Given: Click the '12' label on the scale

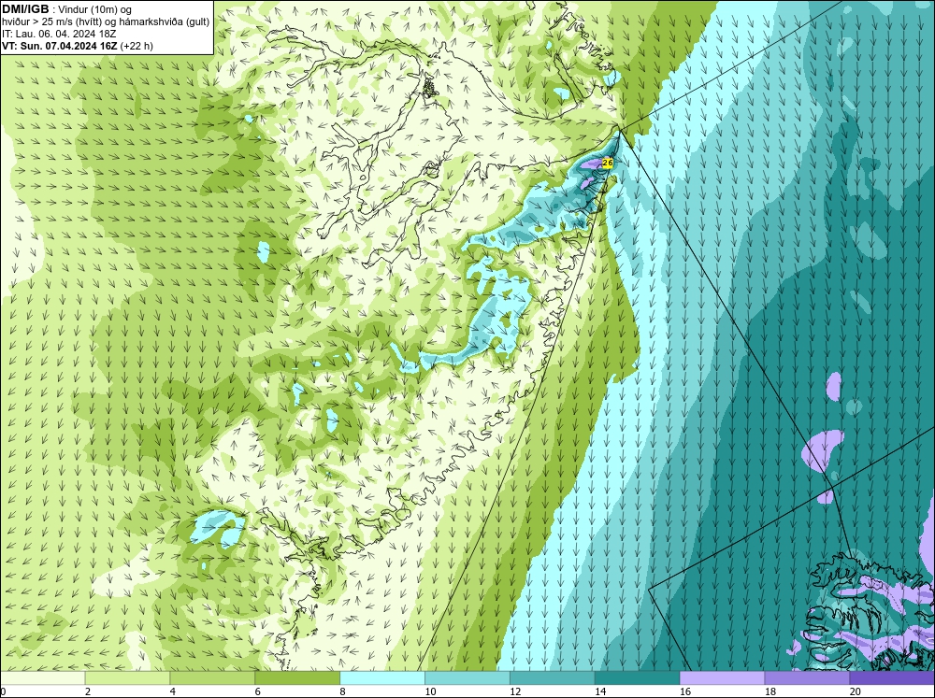Looking at the screenshot, I should click(515, 691).
